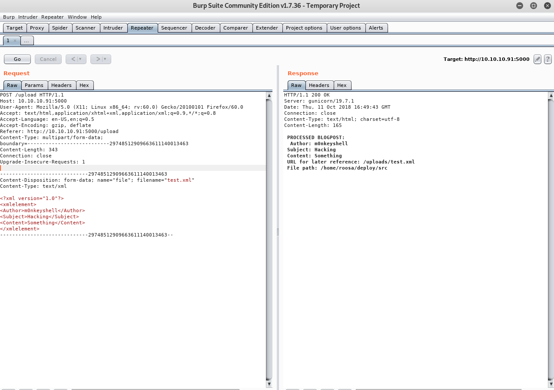
Task: Select Repeater request tab 1
Action: pos(8,40)
